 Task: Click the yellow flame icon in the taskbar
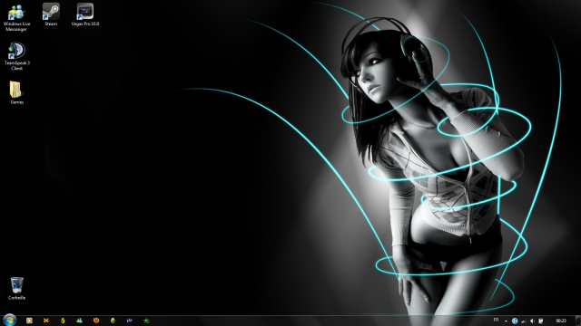coord(63,321)
